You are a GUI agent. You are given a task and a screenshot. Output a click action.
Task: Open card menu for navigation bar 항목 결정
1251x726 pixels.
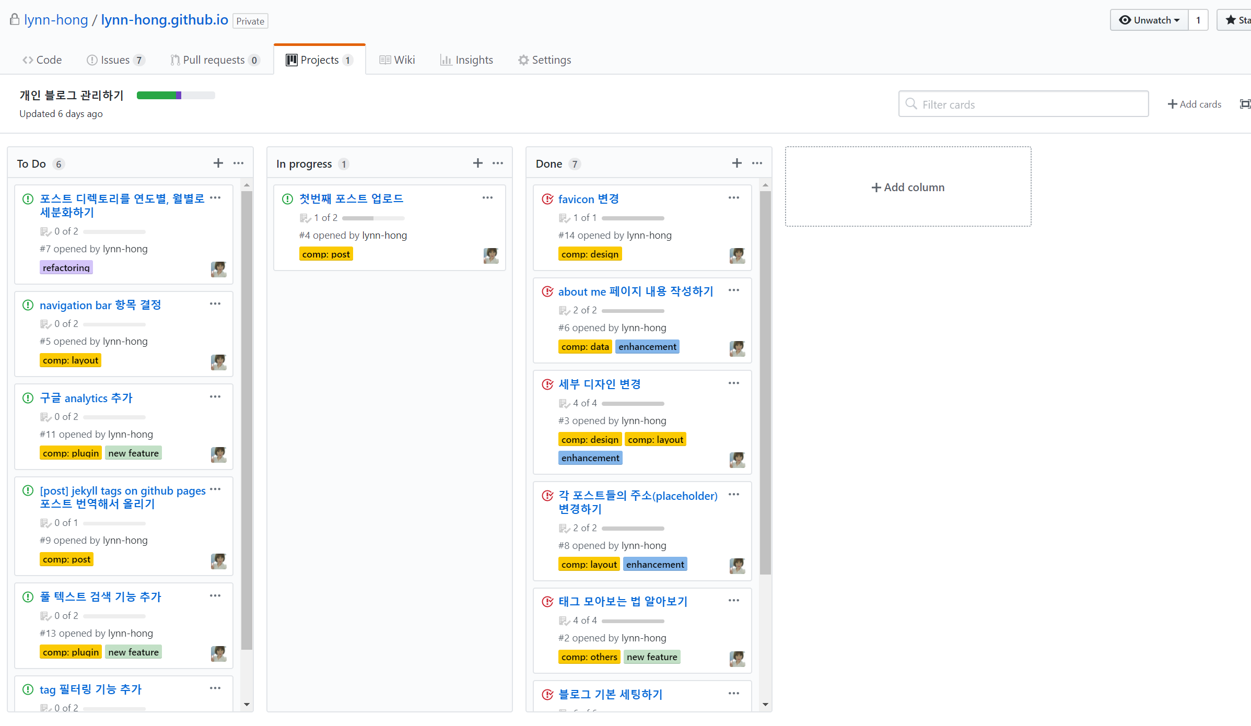[215, 304]
